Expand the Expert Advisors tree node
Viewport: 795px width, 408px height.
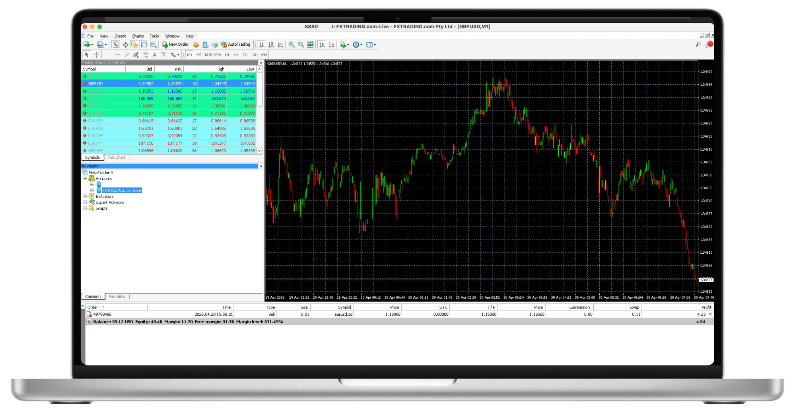85,202
